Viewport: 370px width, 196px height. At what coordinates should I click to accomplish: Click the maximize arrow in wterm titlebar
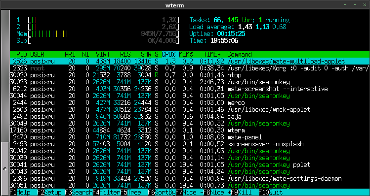pos(355,5)
